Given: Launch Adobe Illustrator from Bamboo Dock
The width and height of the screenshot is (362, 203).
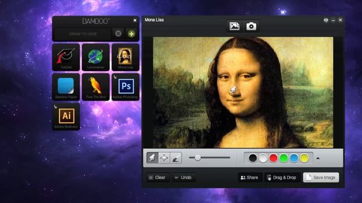Looking at the screenshot, I should (66, 117).
